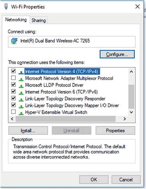Screen dimensions: 146x189
Task: Switch to the Sharing tab
Action: point(38,20)
